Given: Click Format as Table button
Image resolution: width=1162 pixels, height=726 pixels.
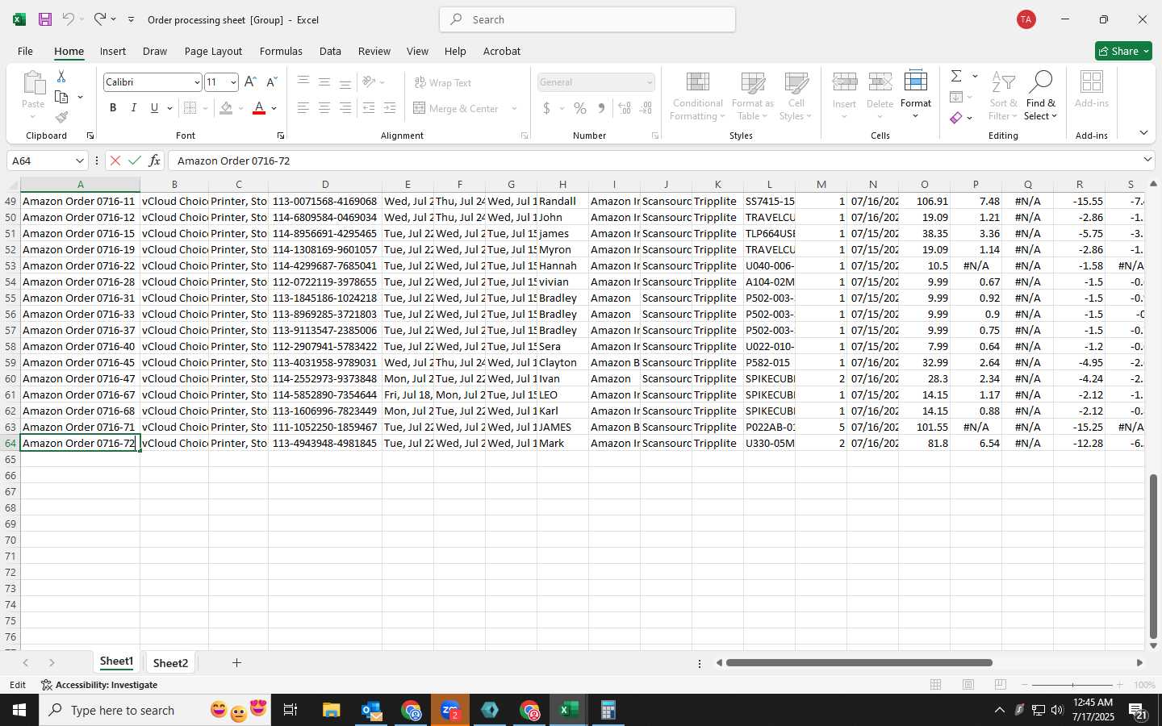Looking at the screenshot, I should pos(752,96).
